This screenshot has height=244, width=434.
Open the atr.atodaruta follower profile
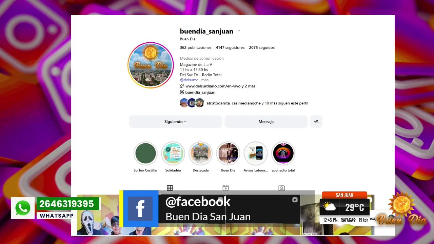point(218,103)
